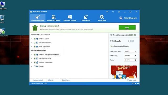Click the Current Version text

click(39, 84)
